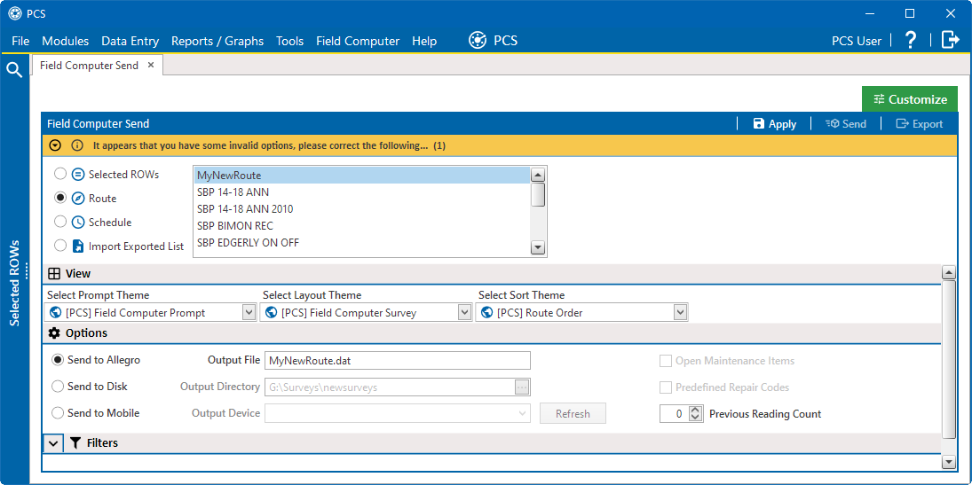Click the info icon in warning bar
Image resolution: width=972 pixels, height=485 pixels.
[77, 146]
